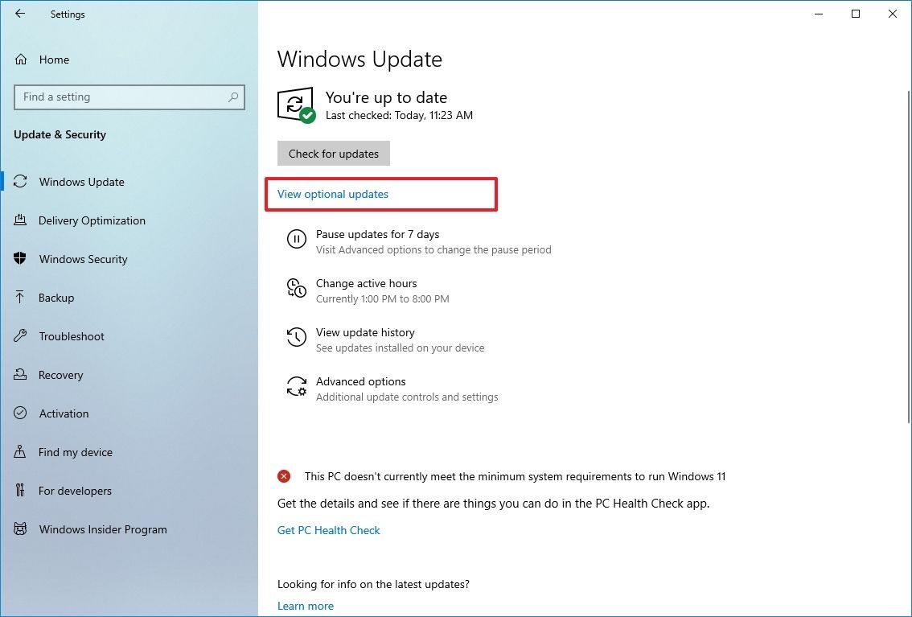
Task: Open the Get PC Health Check link
Action: pyautogui.click(x=329, y=530)
